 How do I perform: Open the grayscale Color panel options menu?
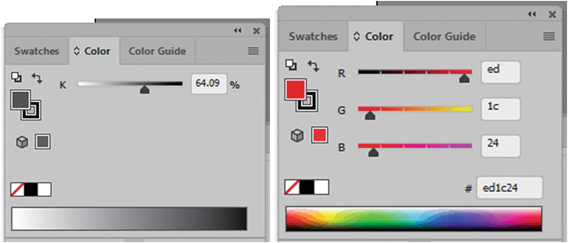coord(253,51)
